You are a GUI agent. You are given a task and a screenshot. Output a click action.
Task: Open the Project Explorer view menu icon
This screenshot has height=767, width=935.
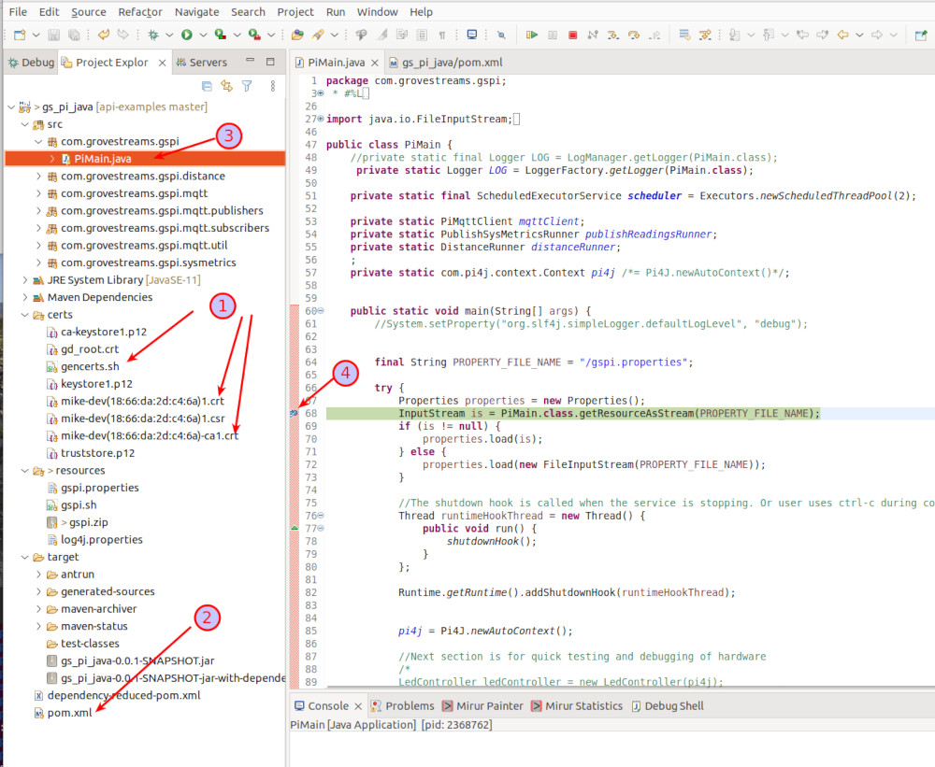click(271, 85)
